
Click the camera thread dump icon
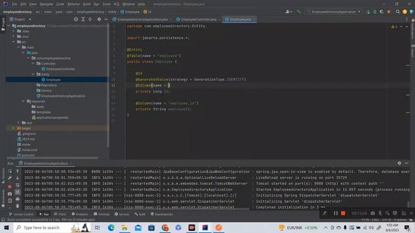pyautogui.click(x=10, y=194)
